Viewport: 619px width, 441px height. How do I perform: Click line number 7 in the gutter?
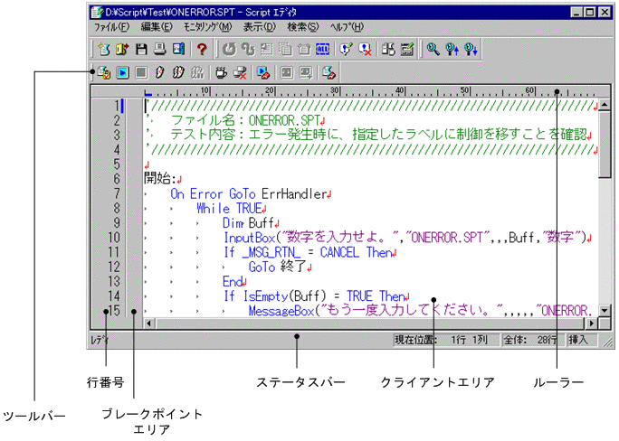click(117, 193)
